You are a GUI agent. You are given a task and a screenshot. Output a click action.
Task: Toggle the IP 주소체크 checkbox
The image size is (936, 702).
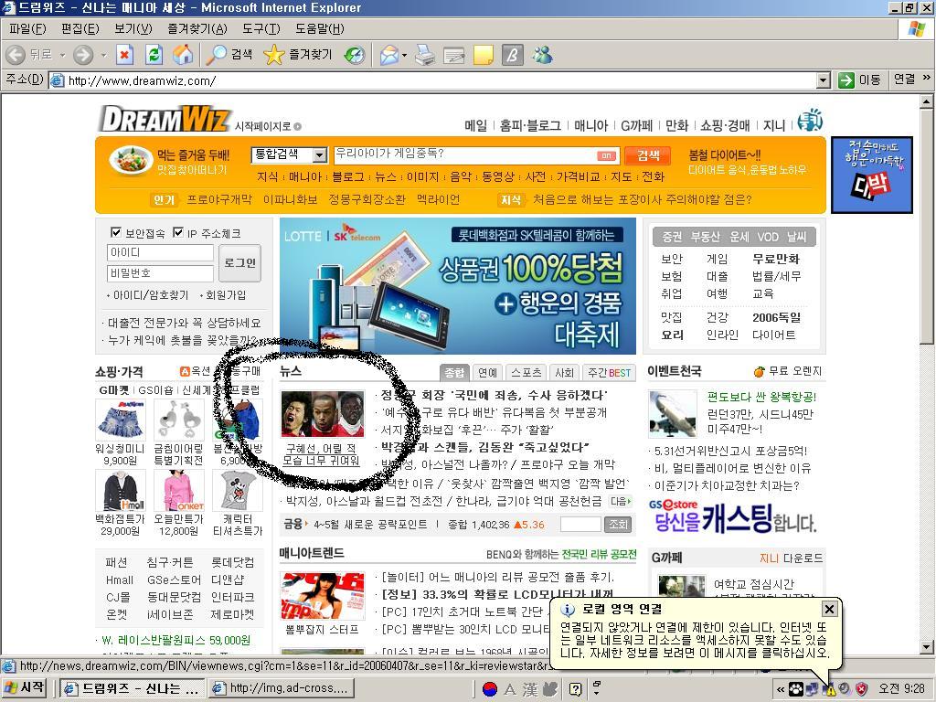coord(178,232)
